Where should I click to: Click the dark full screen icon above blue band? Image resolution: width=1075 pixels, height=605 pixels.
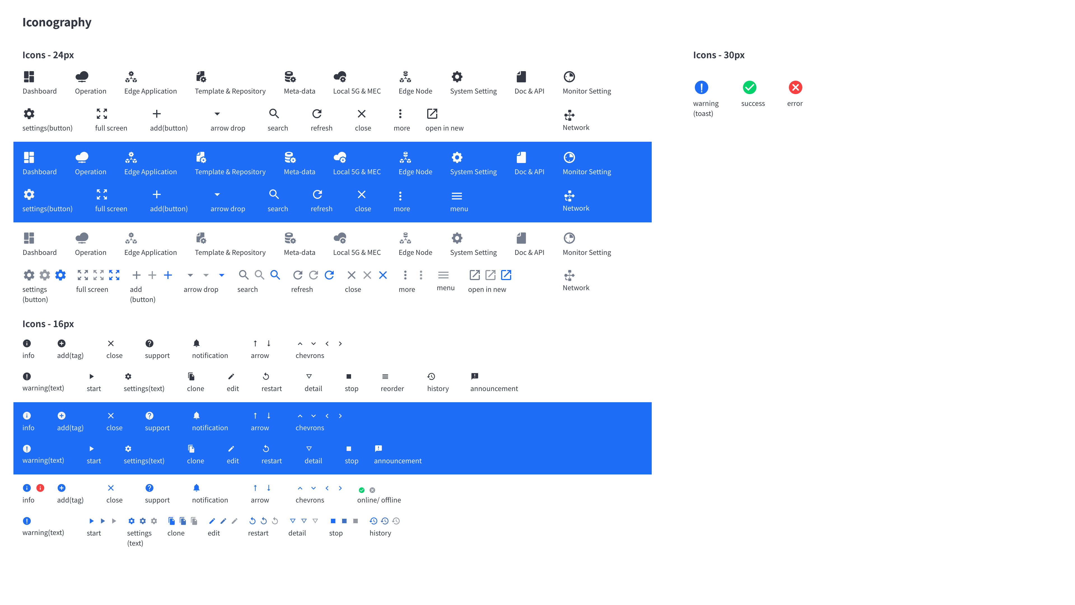point(102,113)
